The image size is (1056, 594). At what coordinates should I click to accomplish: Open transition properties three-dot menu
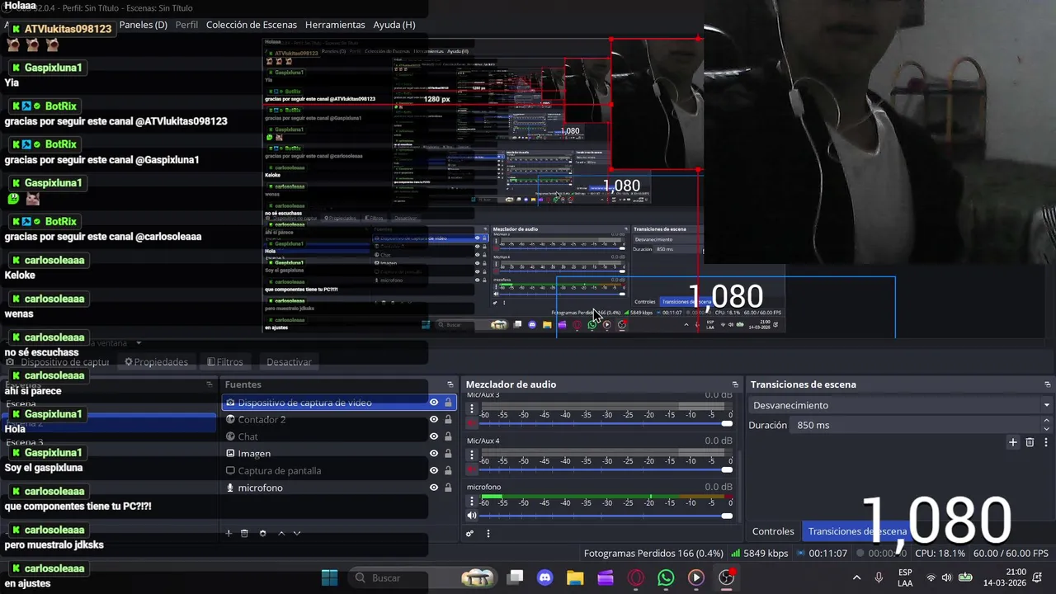(1045, 442)
